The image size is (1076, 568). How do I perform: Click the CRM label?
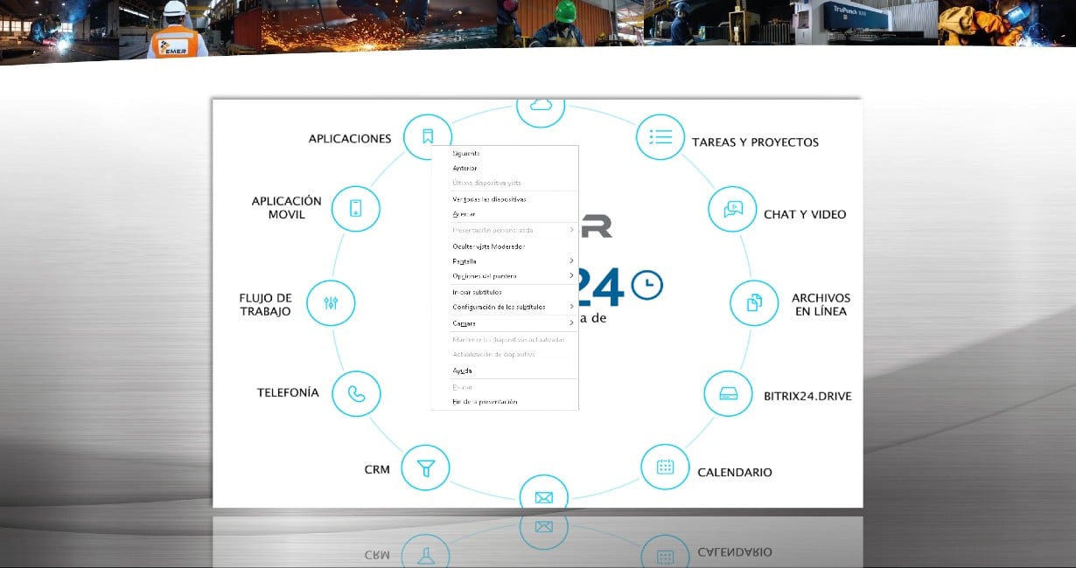tap(377, 470)
